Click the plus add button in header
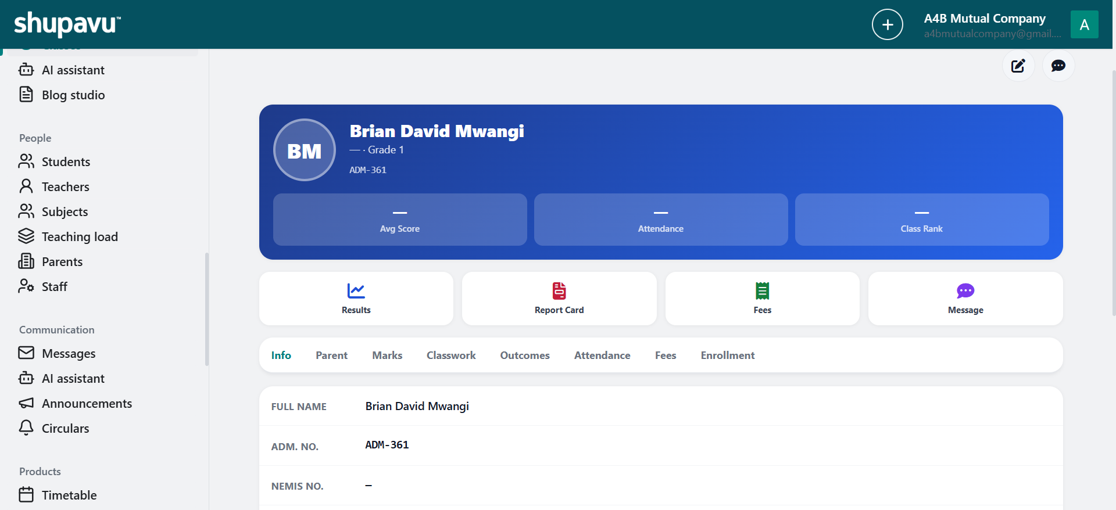This screenshot has width=1116, height=510. pyautogui.click(x=888, y=24)
